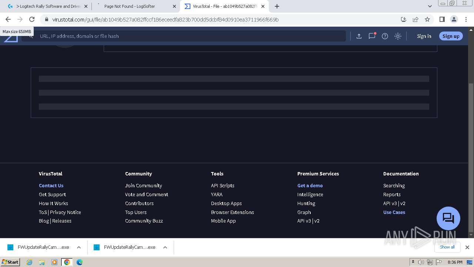Expand the tab search chevron
Screen dimensions: 474x267
430,6
